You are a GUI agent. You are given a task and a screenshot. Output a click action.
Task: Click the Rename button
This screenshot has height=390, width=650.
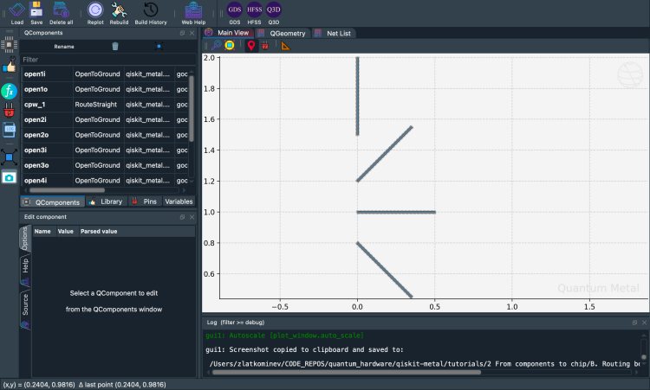click(x=64, y=47)
